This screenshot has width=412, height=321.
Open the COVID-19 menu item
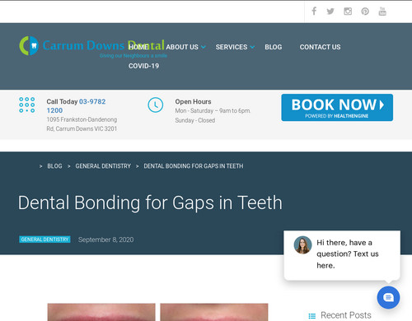[x=143, y=66]
